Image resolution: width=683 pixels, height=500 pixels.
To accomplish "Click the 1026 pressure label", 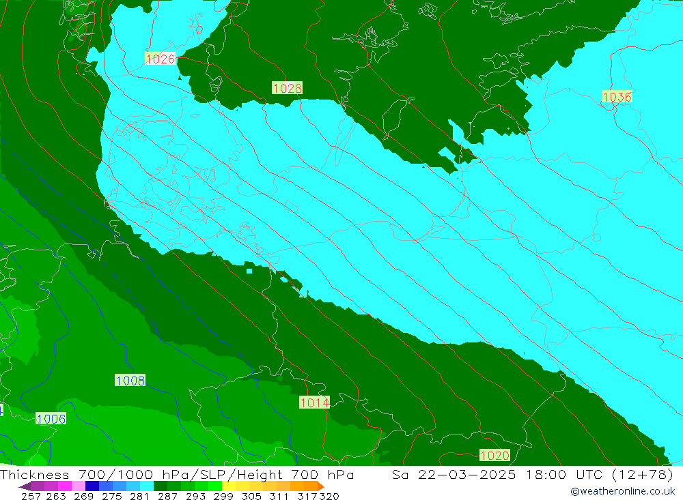I will coord(160,59).
